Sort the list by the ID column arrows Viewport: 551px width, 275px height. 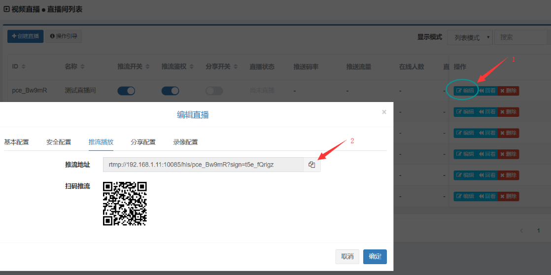tap(23, 67)
